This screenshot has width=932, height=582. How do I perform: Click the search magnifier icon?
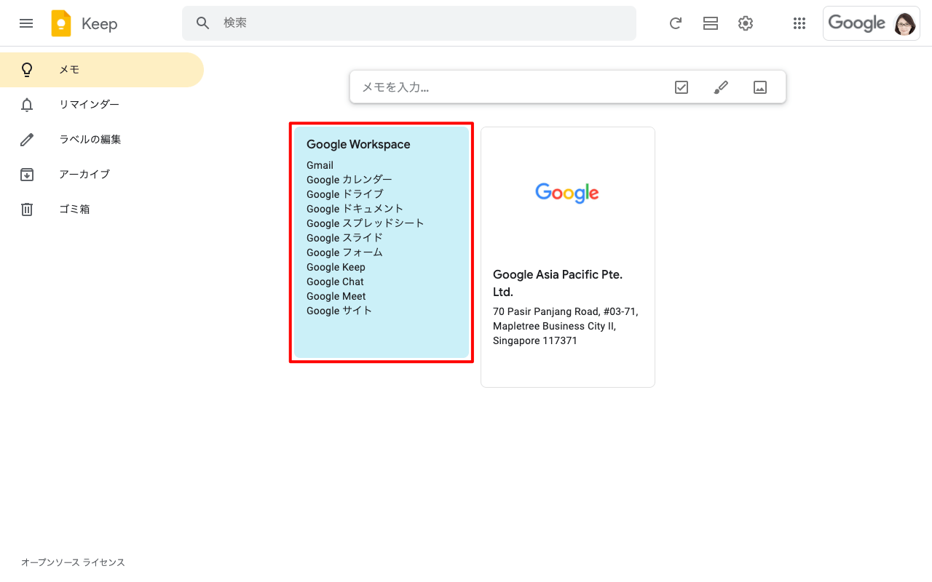(x=203, y=23)
